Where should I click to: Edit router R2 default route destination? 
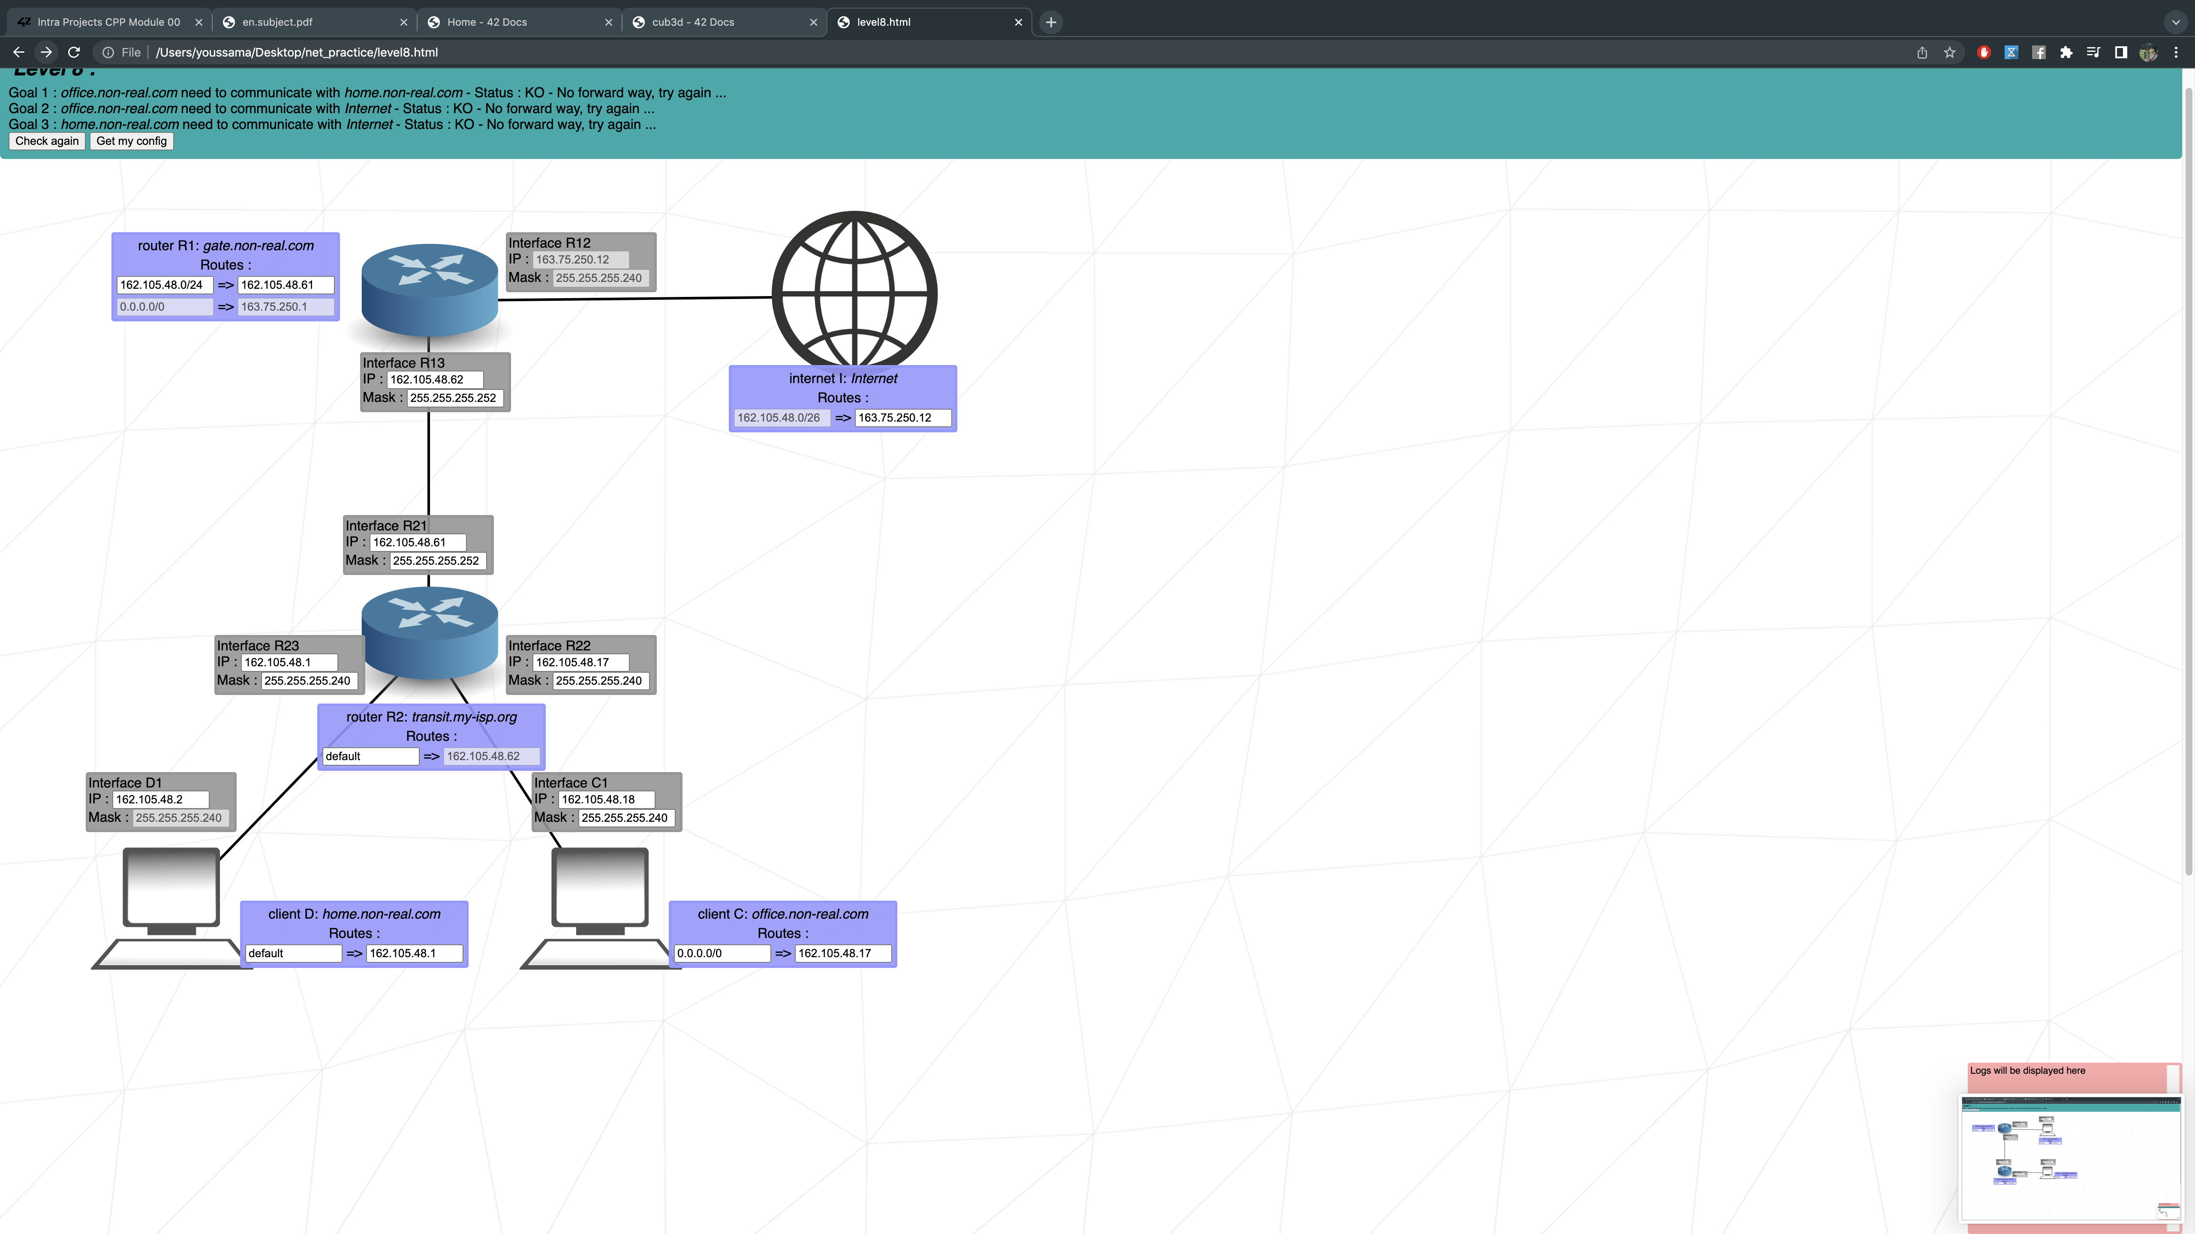[370, 756]
